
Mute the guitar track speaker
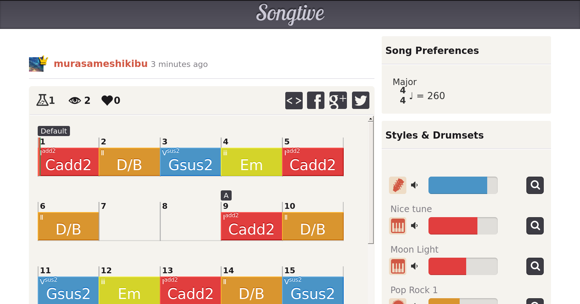tap(415, 185)
